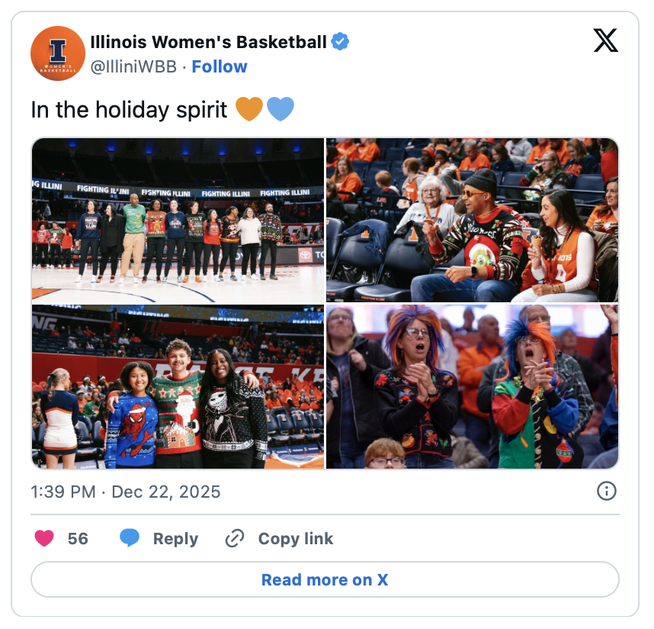
Task: Open the Spider-Man sweater trio photo
Action: [178, 387]
